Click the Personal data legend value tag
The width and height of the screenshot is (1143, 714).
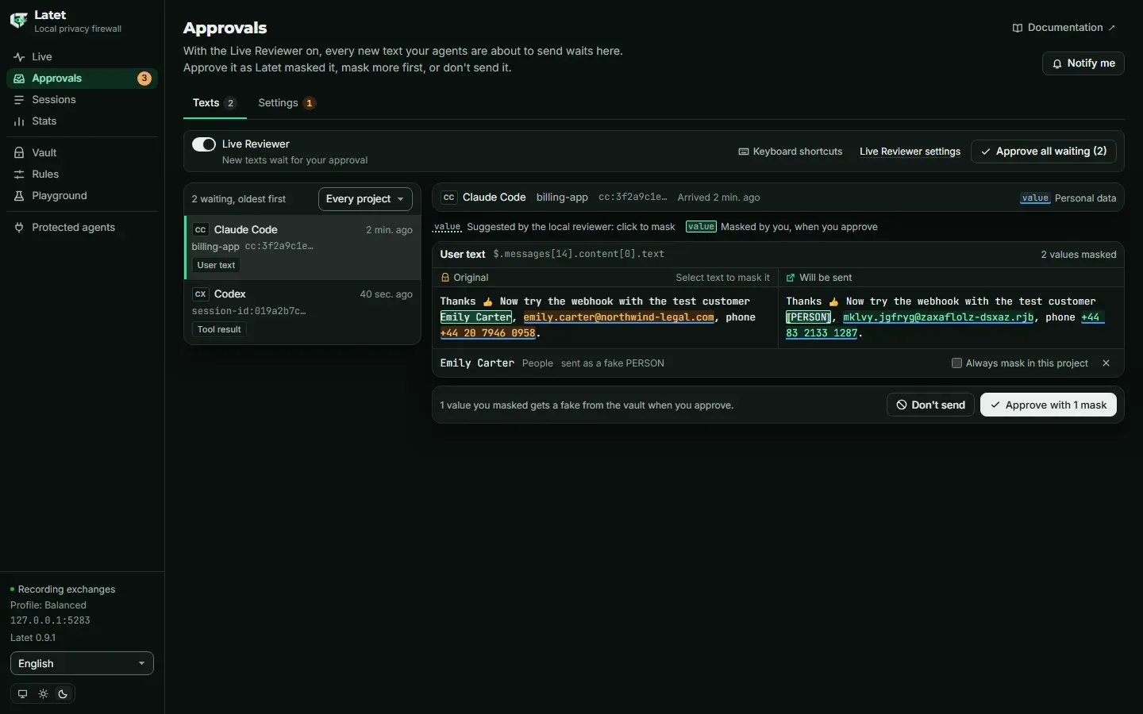tap(1035, 198)
